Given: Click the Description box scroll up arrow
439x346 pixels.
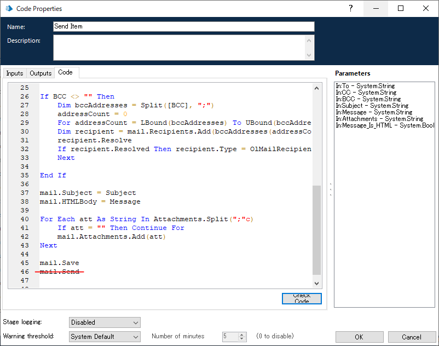Looking at the screenshot, I should [x=310, y=40].
